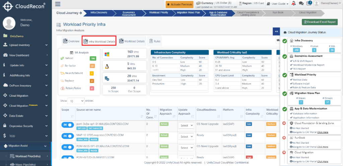Toggle IN scope for POM-6V3S-SP1-01 server
The image size is (343, 166).
click(x=68, y=147)
